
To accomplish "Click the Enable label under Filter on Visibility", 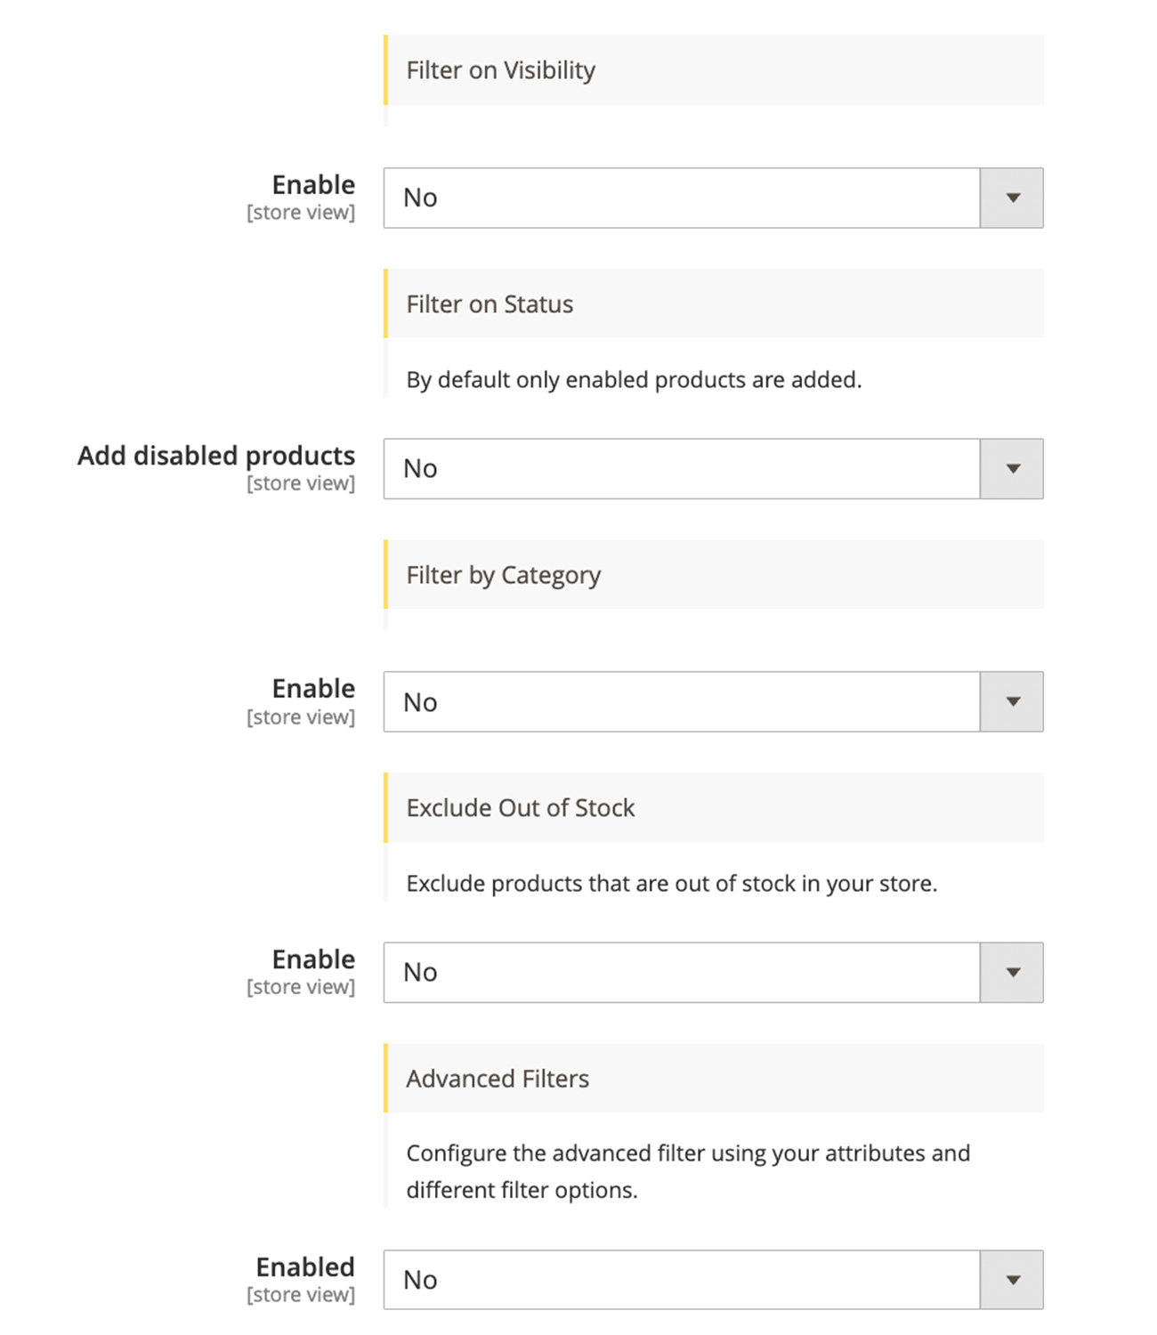I will point(313,185).
